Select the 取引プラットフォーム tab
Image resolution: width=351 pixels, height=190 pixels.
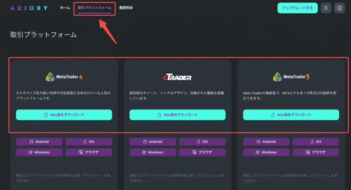click(x=95, y=8)
